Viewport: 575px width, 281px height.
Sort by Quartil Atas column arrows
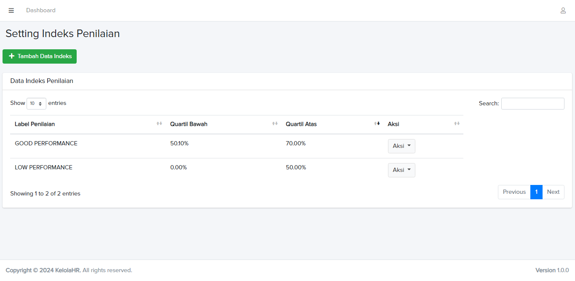point(377,124)
